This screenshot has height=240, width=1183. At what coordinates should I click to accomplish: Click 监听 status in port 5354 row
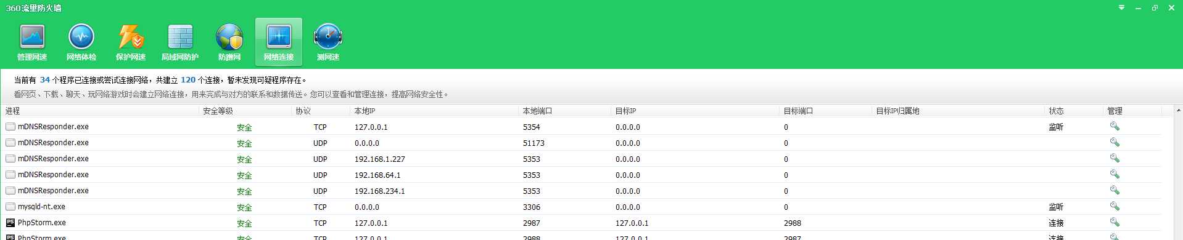(x=1057, y=127)
